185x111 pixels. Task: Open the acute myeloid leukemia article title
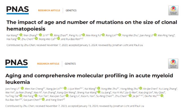(x=89, y=79)
